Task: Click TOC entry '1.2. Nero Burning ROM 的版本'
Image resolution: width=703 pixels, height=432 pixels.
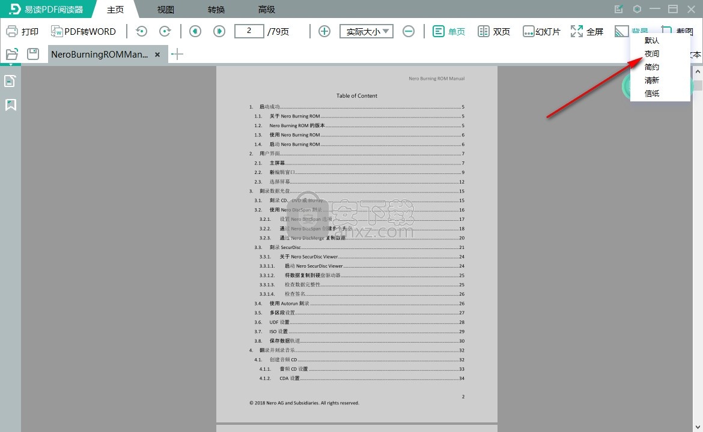Action: [359, 125]
